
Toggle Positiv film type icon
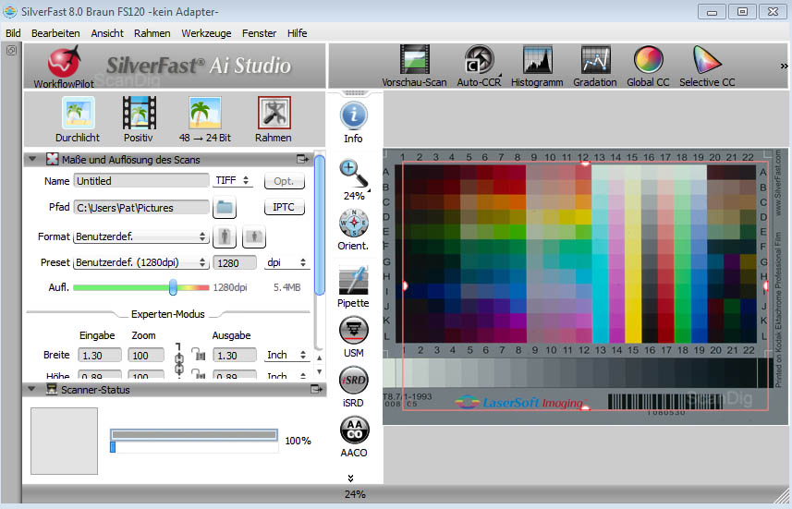(x=139, y=120)
